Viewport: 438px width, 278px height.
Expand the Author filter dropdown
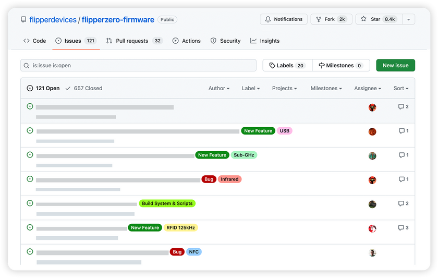(x=219, y=88)
